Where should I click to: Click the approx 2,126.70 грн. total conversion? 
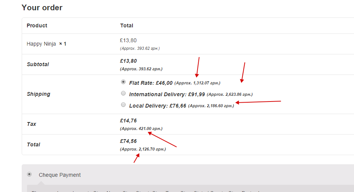point(143,149)
